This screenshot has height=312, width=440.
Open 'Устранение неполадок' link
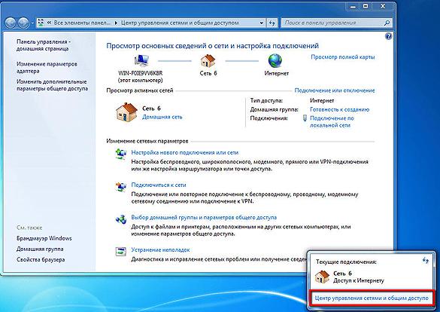coord(160,250)
